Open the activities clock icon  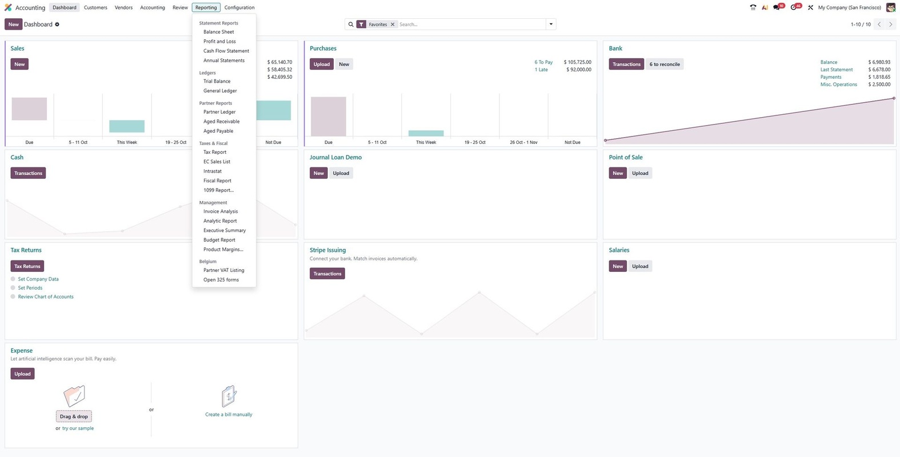[x=794, y=7]
